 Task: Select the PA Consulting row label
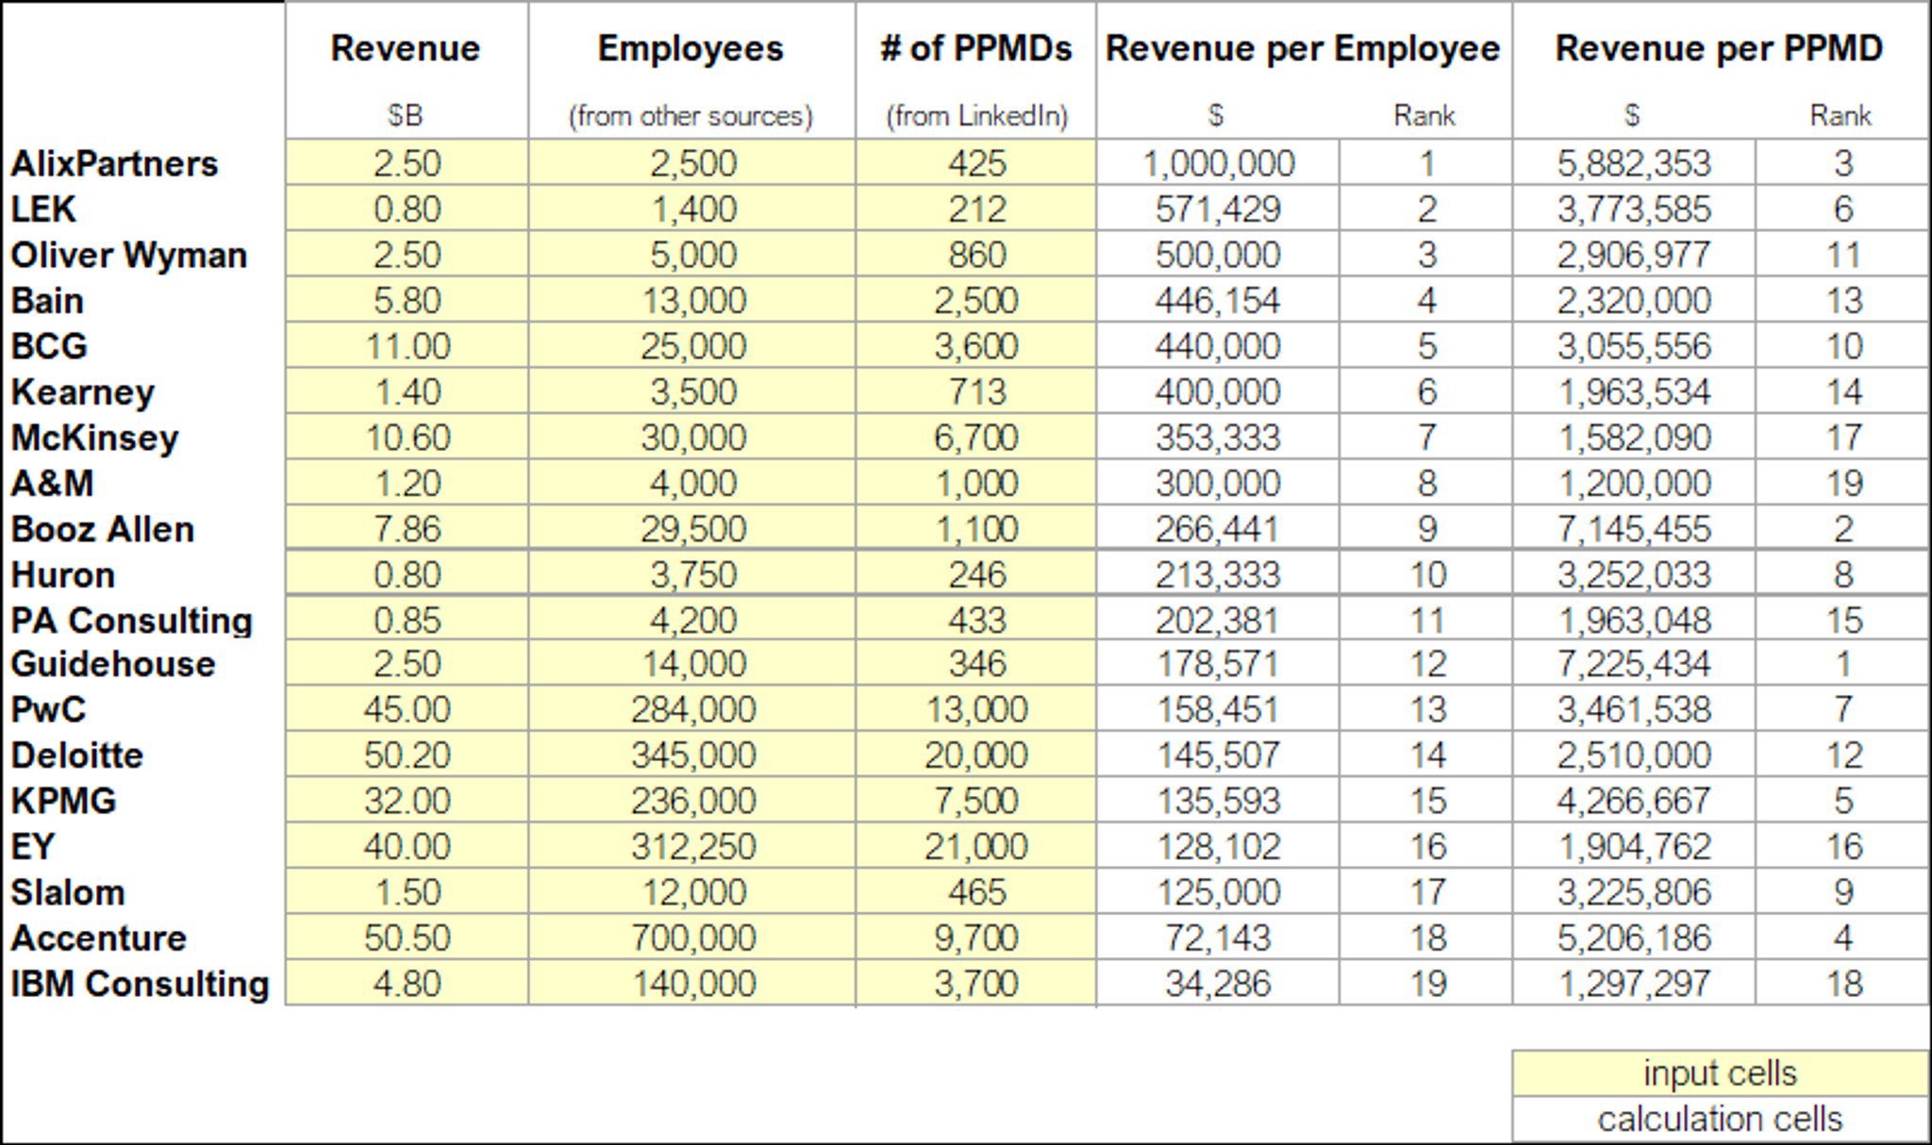pos(131,620)
